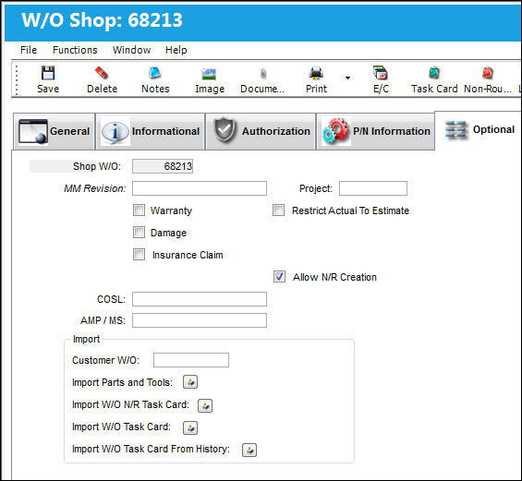
Task: Click Import W/O Task Card From History button
Action: [249, 450]
